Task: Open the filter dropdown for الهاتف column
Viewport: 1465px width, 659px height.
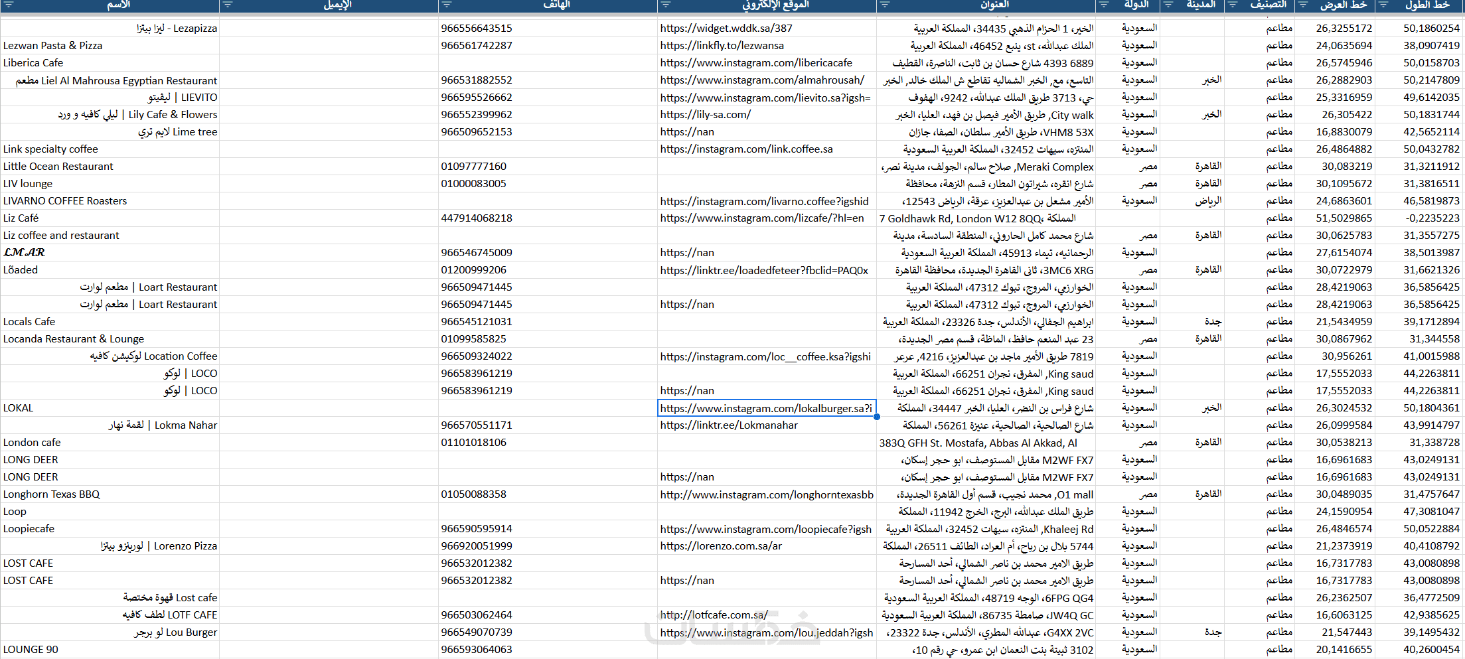Action: point(447,5)
